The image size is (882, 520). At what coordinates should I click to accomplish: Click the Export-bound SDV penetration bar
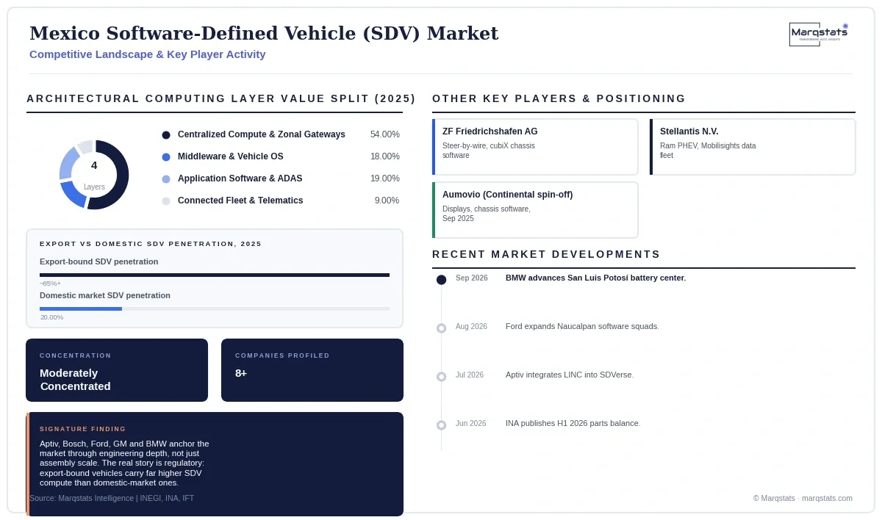(215, 275)
